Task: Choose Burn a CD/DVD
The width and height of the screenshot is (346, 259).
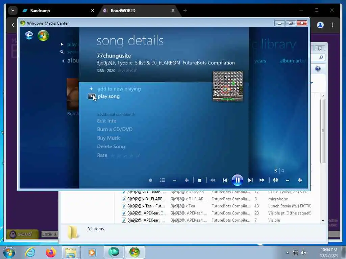Action: [x=115, y=129]
